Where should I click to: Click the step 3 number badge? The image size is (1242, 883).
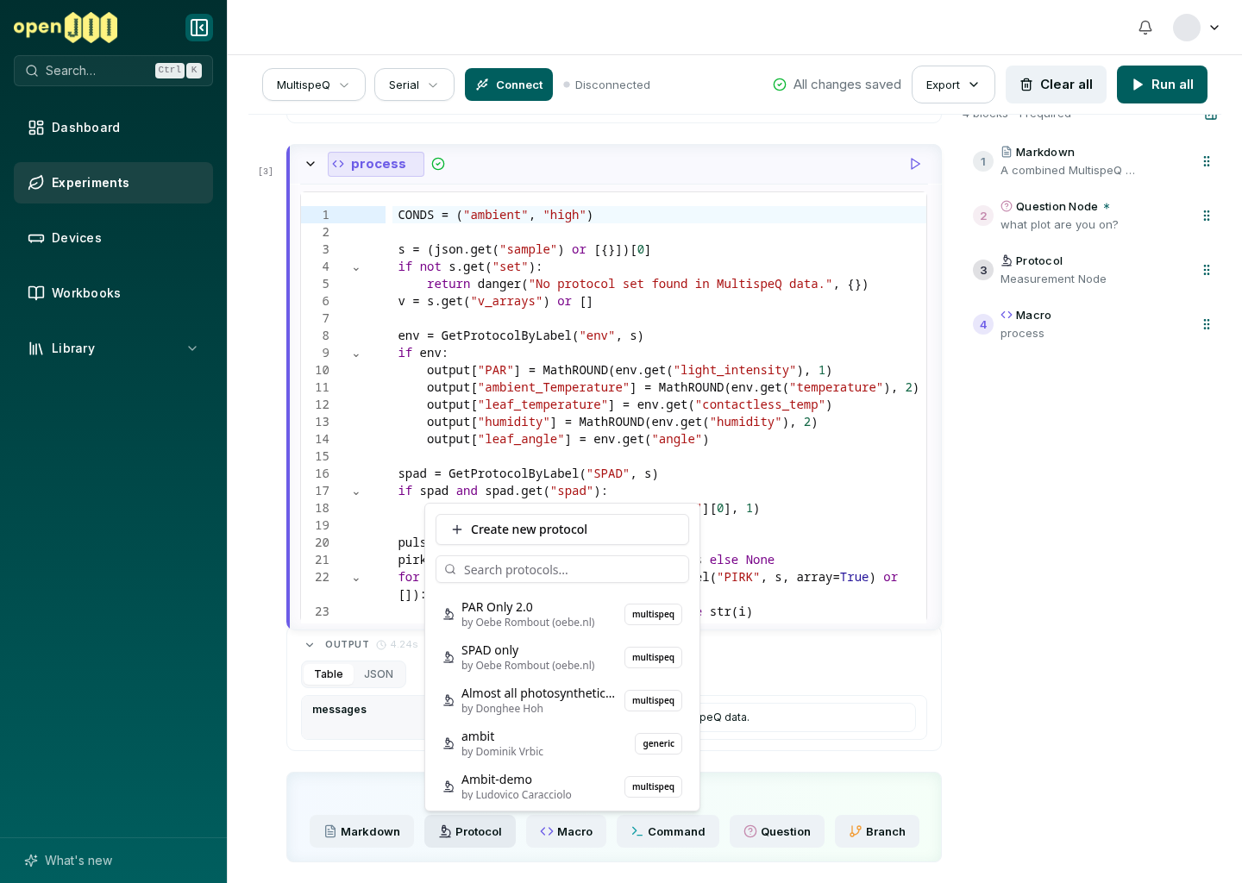click(983, 270)
